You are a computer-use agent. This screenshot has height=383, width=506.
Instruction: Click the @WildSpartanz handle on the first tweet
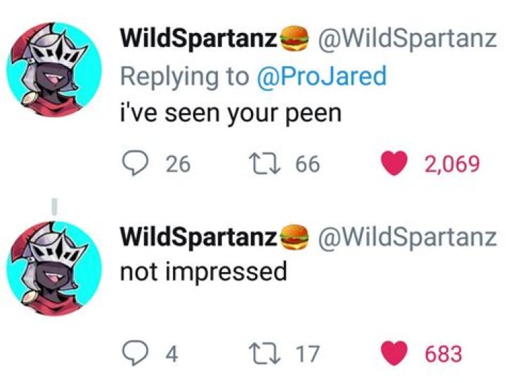(x=408, y=39)
